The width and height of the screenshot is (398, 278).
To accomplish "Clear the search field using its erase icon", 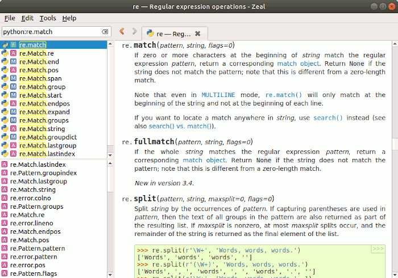I will [x=105, y=32].
